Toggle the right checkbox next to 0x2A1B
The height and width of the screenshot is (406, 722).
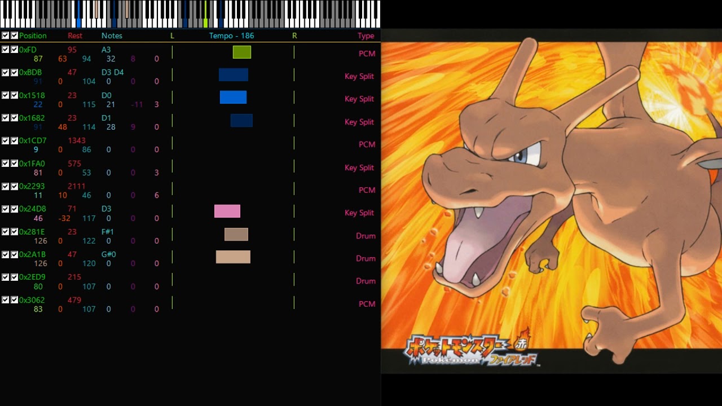pyautogui.click(x=14, y=254)
